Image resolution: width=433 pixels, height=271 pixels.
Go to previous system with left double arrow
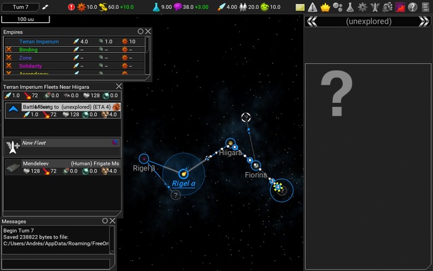pyautogui.click(x=312, y=21)
